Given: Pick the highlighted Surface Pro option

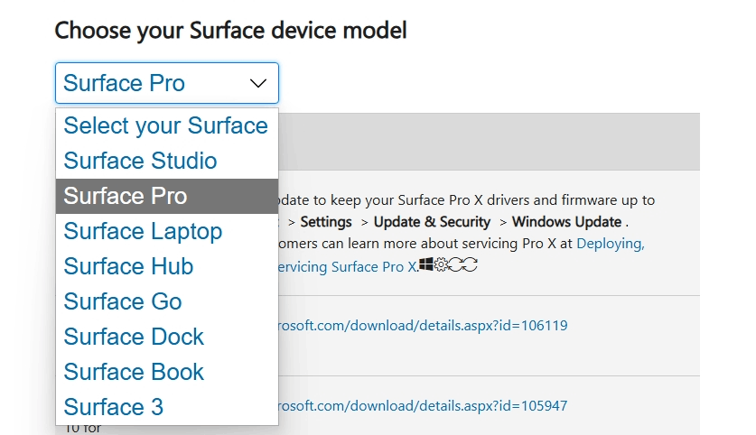Looking at the screenshot, I should [126, 196].
